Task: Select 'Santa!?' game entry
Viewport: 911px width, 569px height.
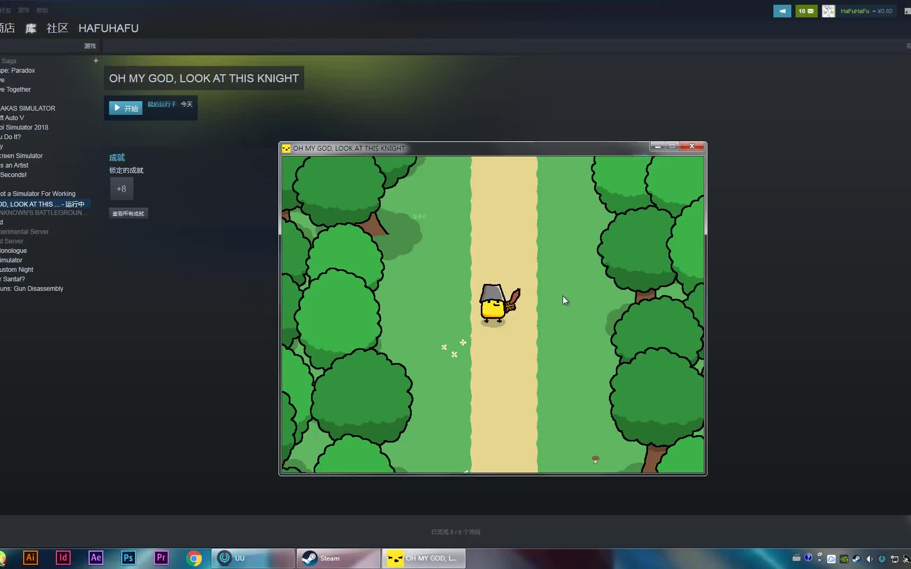Action: coord(13,279)
